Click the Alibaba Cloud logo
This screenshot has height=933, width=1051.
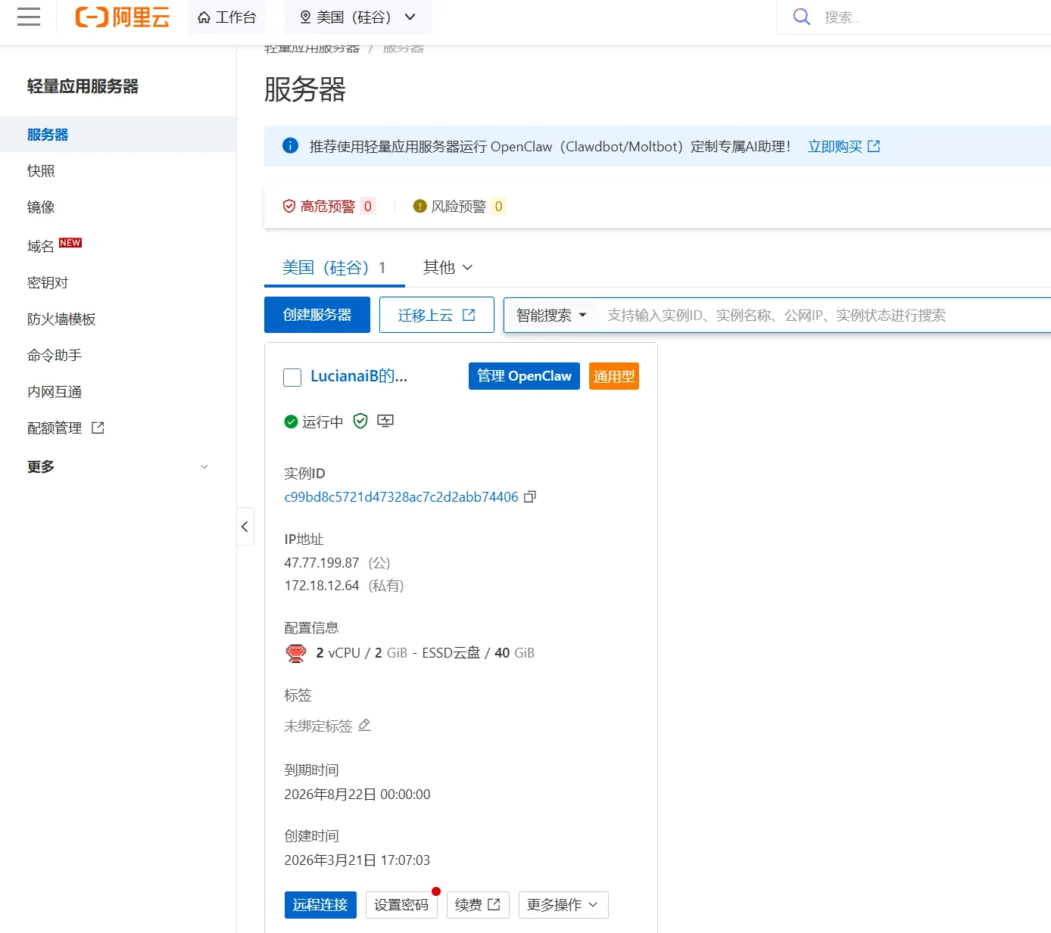(123, 17)
